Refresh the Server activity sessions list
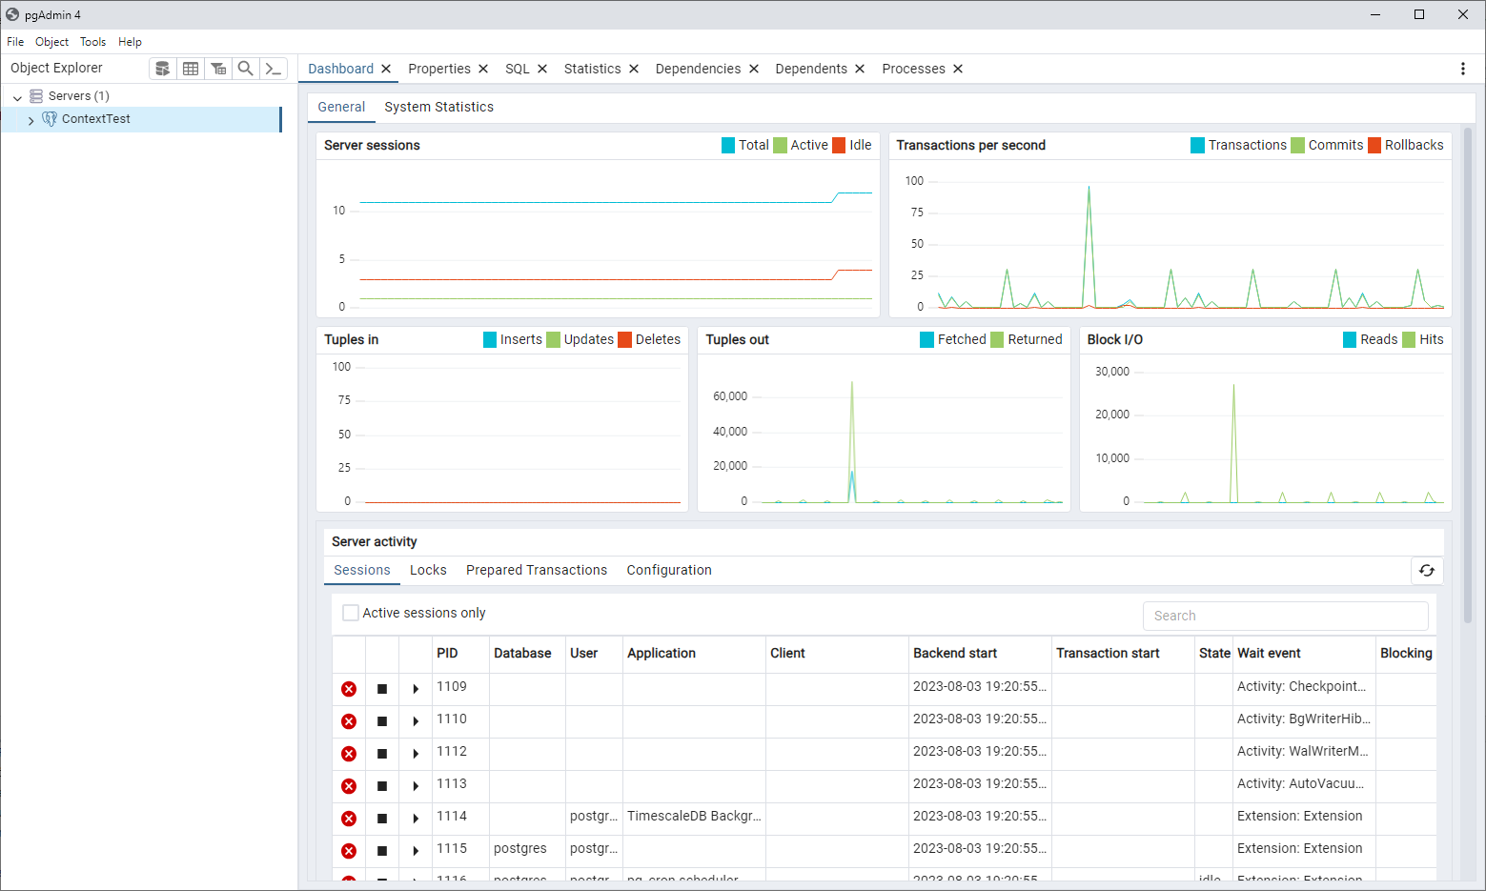The image size is (1486, 891). 1427,570
